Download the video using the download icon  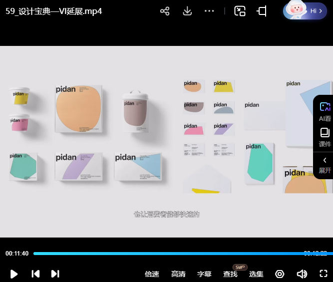[x=187, y=11]
